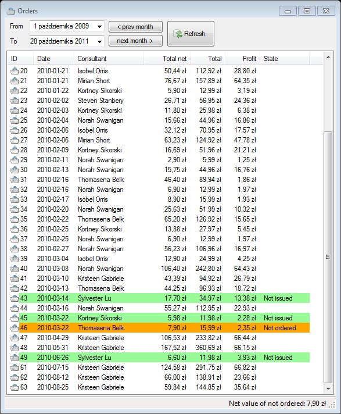Image resolution: width=341 pixels, height=414 pixels.
Task: Click the basket icon of order 25
Action: point(15,120)
